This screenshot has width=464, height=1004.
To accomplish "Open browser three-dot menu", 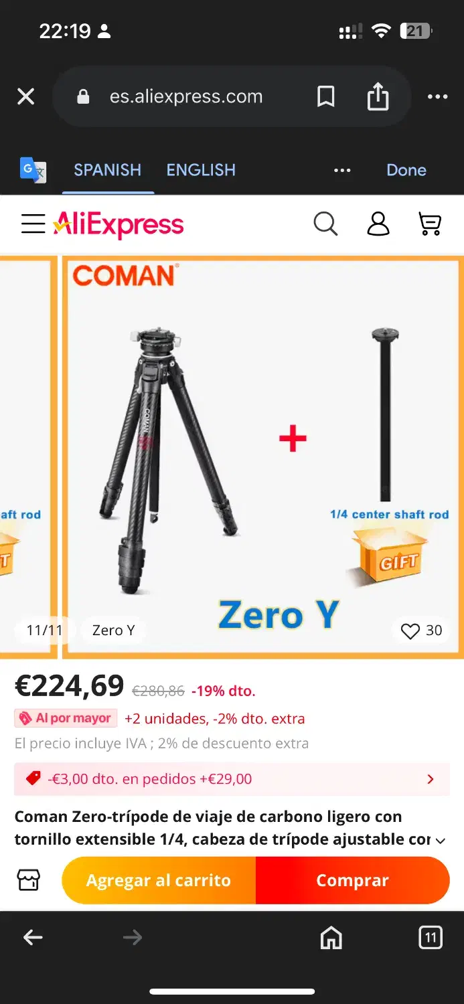I will 437,96.
